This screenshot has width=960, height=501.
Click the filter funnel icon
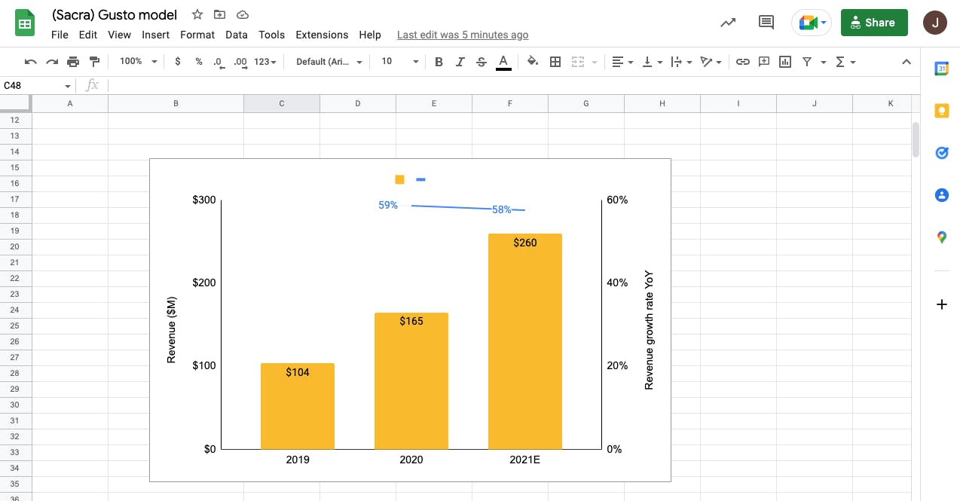(807, 62)
